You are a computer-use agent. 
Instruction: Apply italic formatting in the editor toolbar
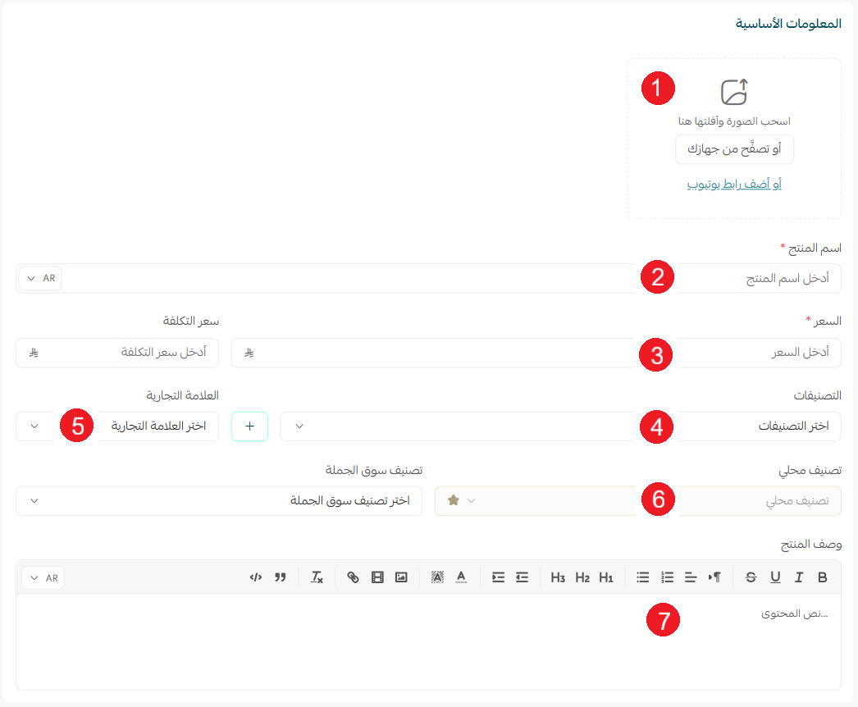[799, 577]
